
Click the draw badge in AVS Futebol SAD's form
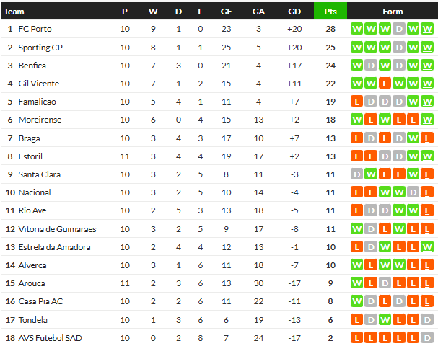[x=428, y=338]
